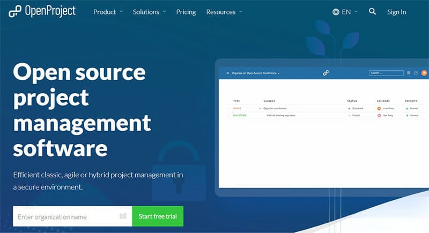
Task: Click the green MILESTONE type cell
Action: point(240,116)
